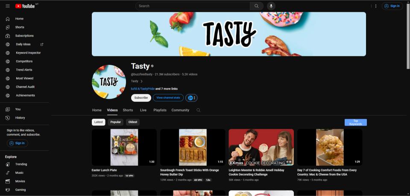Open Sourdough French Toast Sticks thumbnail
This screenshot has width=410, height=196.
tap(193, 147)
